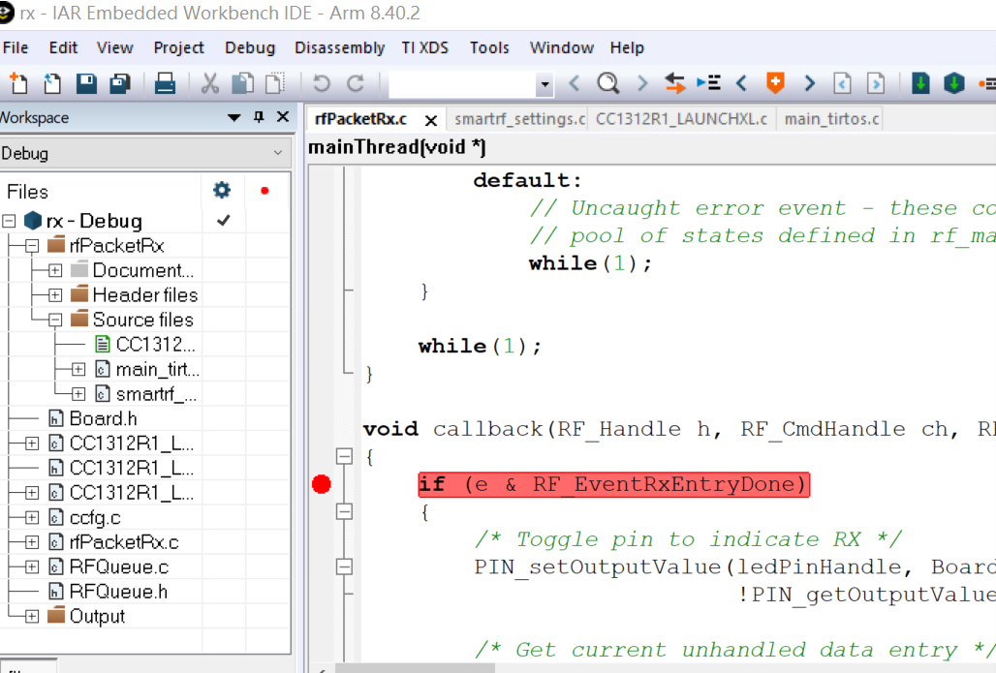This screenshot has height=673, width=996.
Task: Toggle breakpoint on RF_EventRxEntryDone line
Action: 322,484
